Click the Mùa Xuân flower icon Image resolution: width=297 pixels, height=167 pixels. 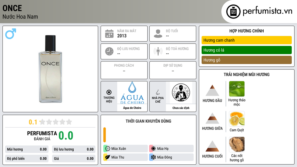click(108, 149)
